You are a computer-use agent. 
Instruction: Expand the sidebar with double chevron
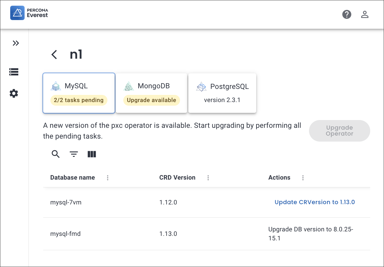pos(16,43)
